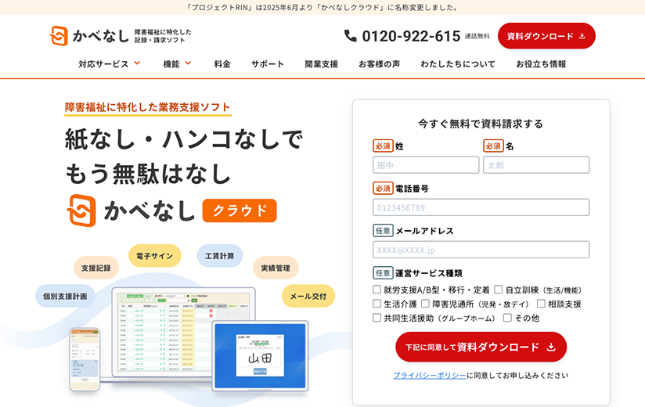Click the orange クラウド badge
This screenshot has height=407, width=645.
point(240,211)
